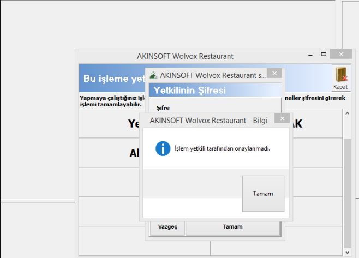This screenshot has width=359, height=258.
Task: Click the Kapat door icon
Action: 340,79
